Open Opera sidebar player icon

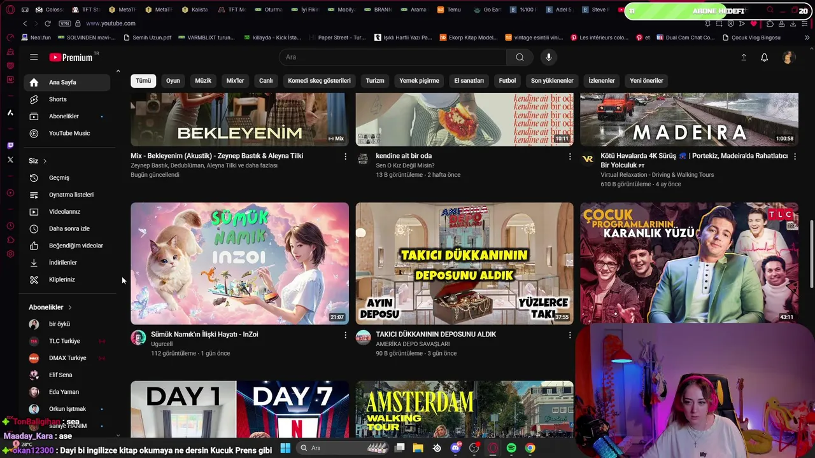tap(10, 193)
